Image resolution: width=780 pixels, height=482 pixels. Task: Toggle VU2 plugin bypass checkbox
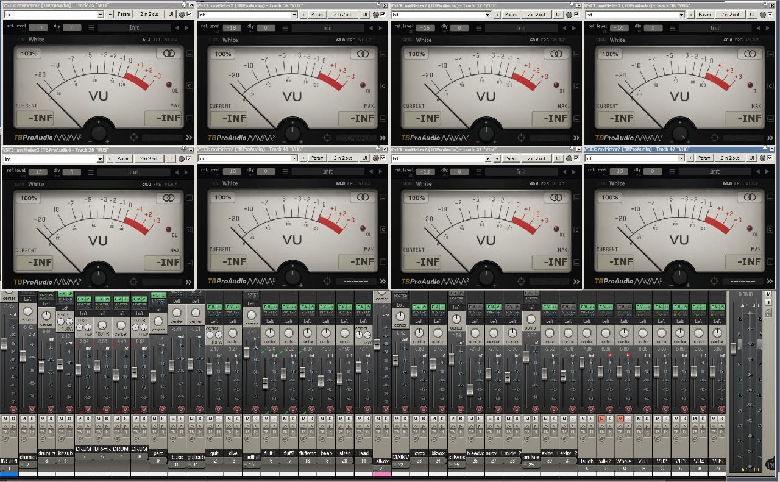(x=383, y=14)
